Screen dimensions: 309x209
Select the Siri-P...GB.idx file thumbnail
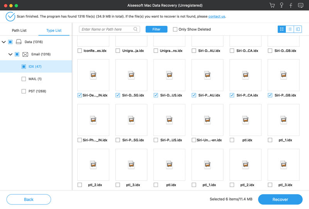[284, 75]
